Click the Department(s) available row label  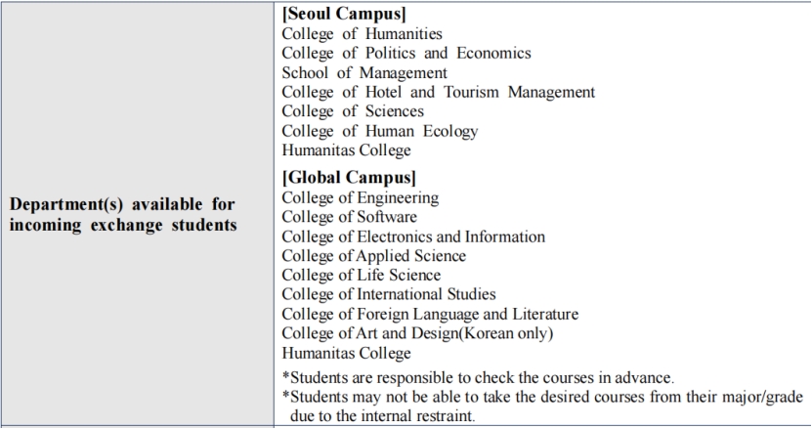(x=137, y=212)
